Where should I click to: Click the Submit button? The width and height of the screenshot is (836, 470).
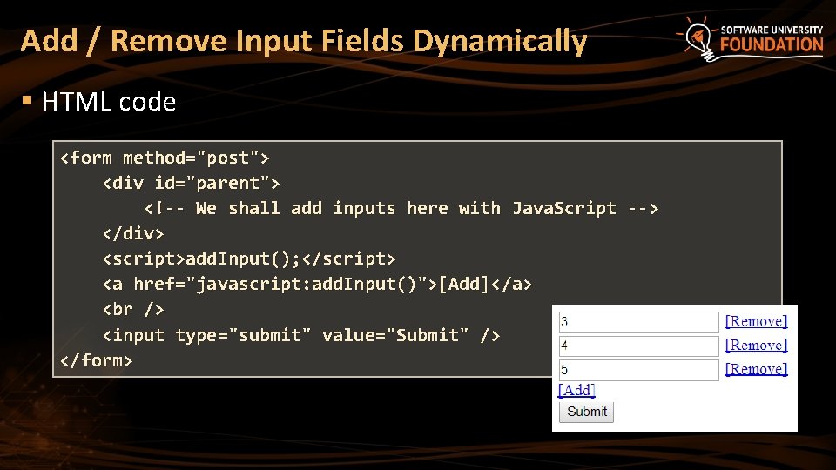(586, 412)
